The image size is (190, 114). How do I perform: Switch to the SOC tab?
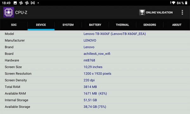14,25
